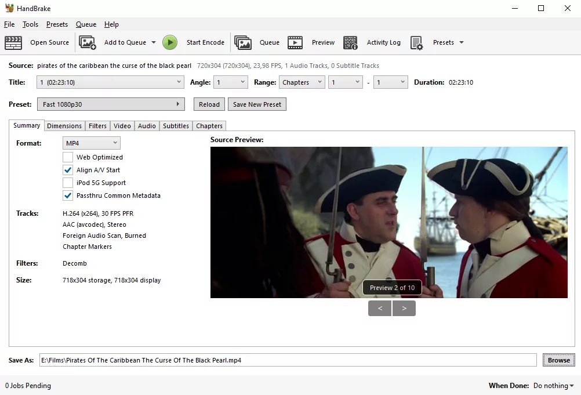Viewport: 581px width, 395px height.
Task: Click the Preview film strip icon
Action: pos(295,42)
